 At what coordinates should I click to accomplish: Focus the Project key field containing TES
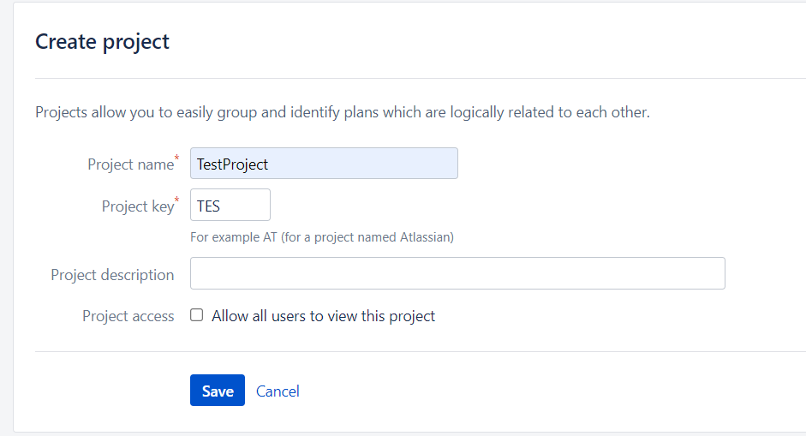coord(230,205)
